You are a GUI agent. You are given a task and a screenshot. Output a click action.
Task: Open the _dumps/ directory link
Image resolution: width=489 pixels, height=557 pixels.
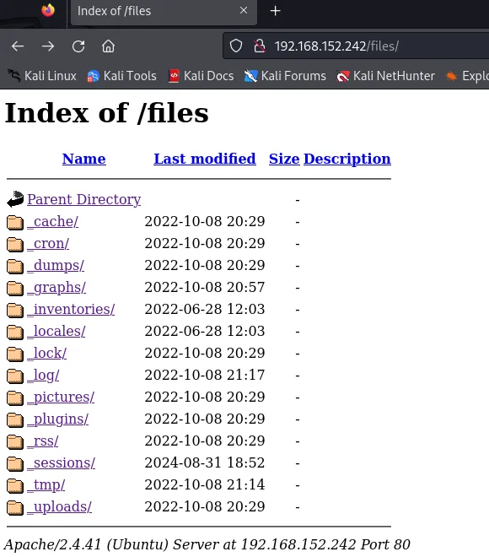(x=56, y=266)
